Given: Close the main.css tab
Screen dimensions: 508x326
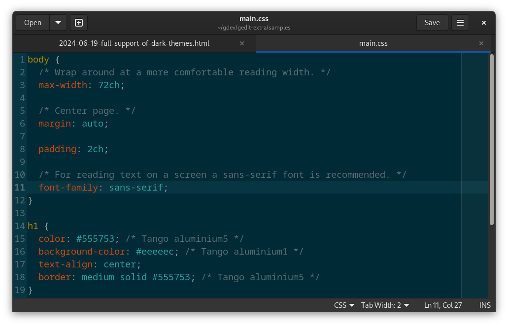Looking at the screenshot, I should (481, 43).
